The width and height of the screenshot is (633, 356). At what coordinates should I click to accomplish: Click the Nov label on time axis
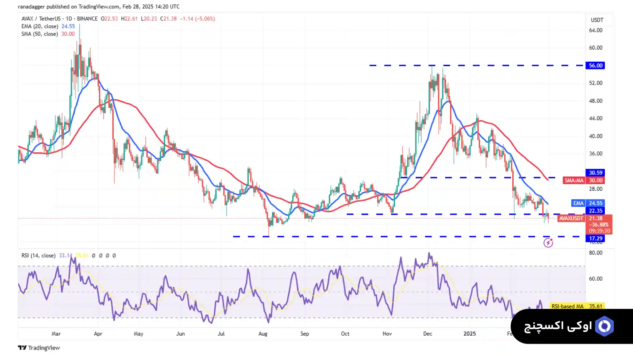pos(387,334)
